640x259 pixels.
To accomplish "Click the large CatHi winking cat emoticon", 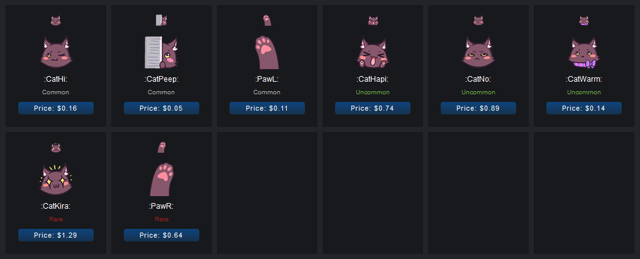I will pyautogui.click(x=56, y=52).
